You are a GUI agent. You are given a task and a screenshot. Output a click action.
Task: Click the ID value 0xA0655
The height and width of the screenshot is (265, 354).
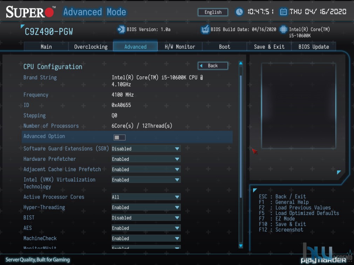tap(121, 105)
